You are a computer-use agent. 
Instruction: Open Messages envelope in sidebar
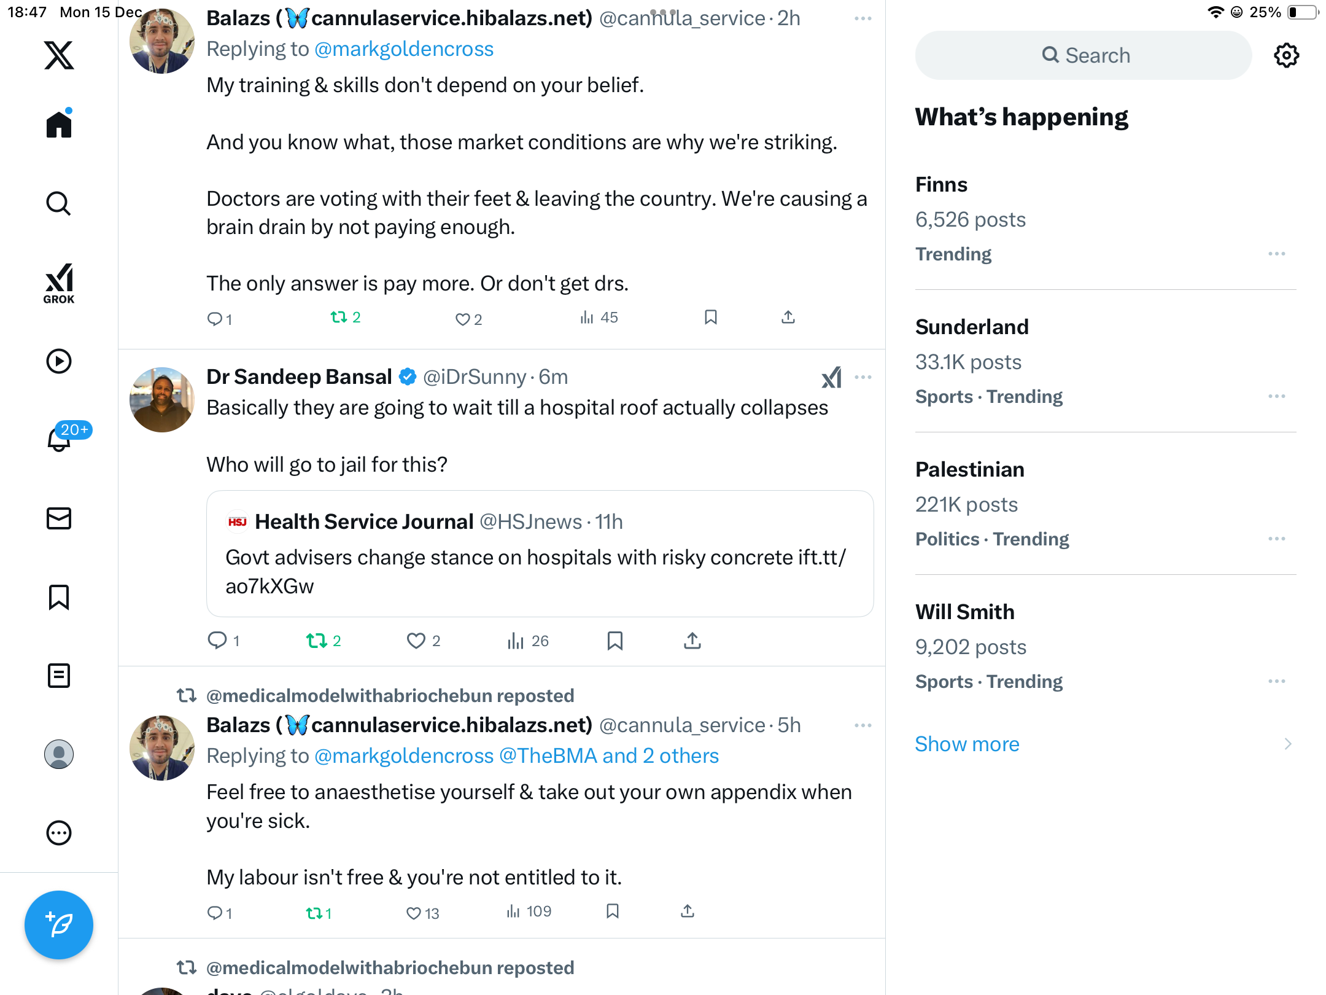pyautogui.click(x=59, y=518)
